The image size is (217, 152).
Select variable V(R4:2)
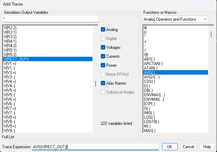point(48,46)
